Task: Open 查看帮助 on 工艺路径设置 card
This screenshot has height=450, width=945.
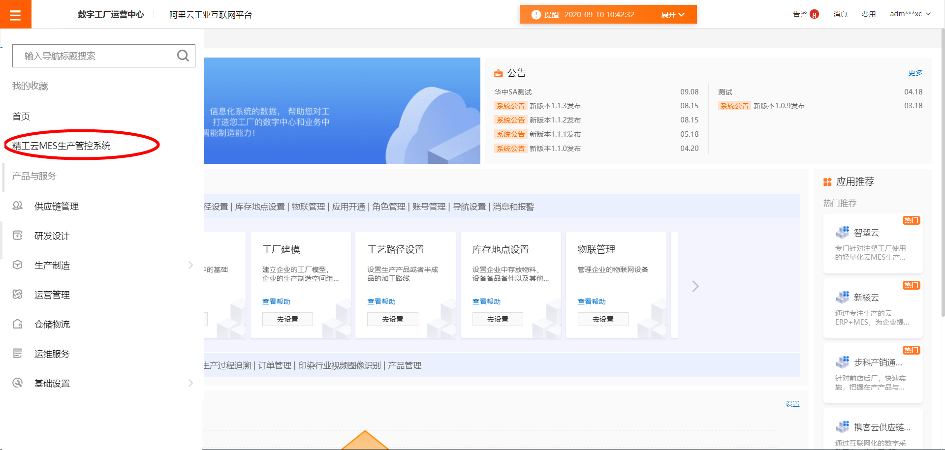Action: tap(381, 301)
